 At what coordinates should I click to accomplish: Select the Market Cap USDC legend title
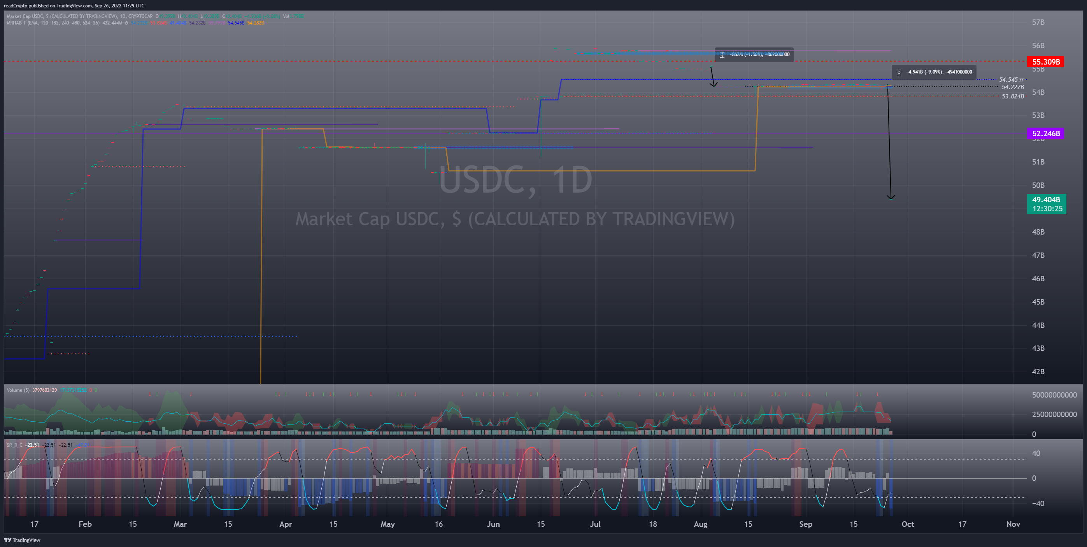coord(79,16)
